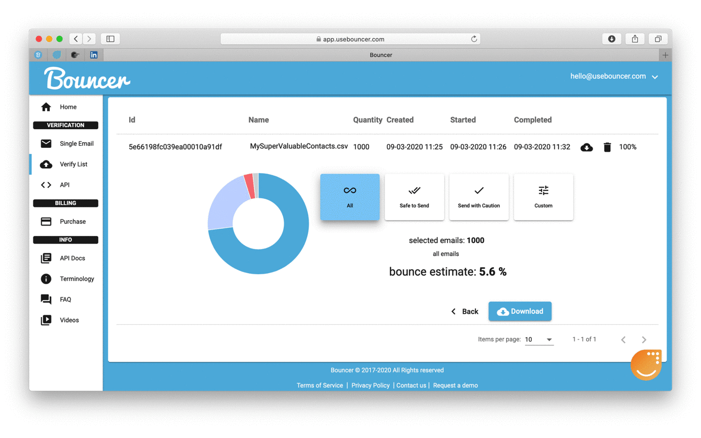The width and height of the screenshot is (701, 438).
Task: Enable the Safe to Send filter
Action: (414, 196)
